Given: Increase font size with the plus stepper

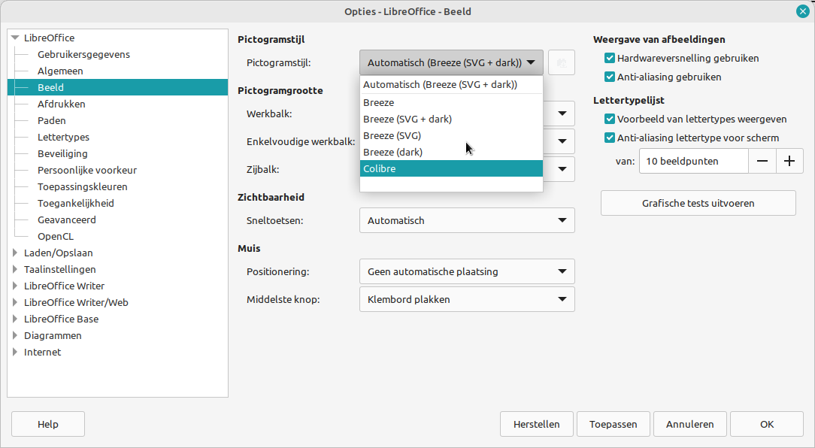Looking at the screenshot, I should [789, 160].
